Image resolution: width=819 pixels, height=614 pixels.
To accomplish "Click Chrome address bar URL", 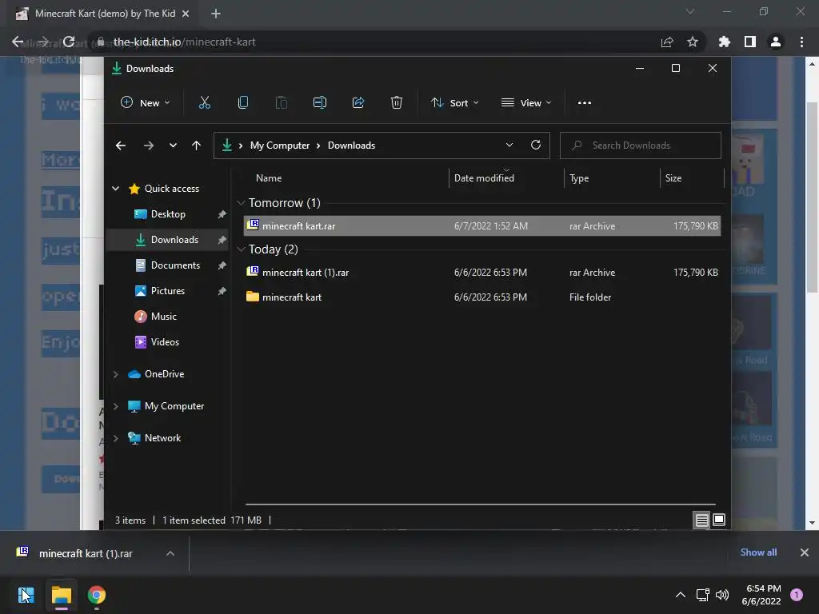I will [x=185, y=42].
